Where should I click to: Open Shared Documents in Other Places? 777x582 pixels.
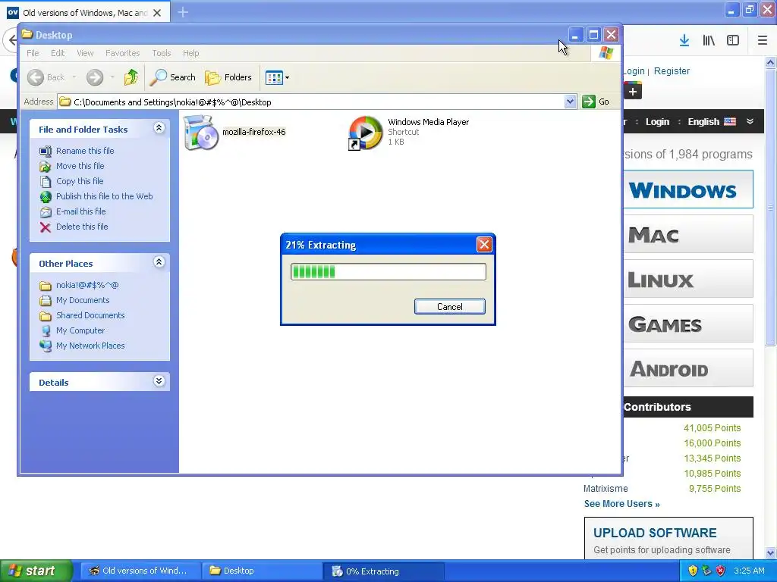coord(90,315)
